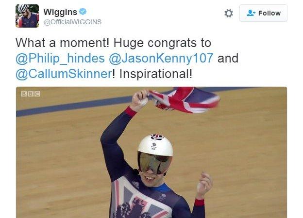Click the 'Huge congrats to' tweet text
303x218 pixels.
162,43
